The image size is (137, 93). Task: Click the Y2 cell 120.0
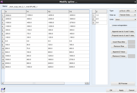(58, 45)
